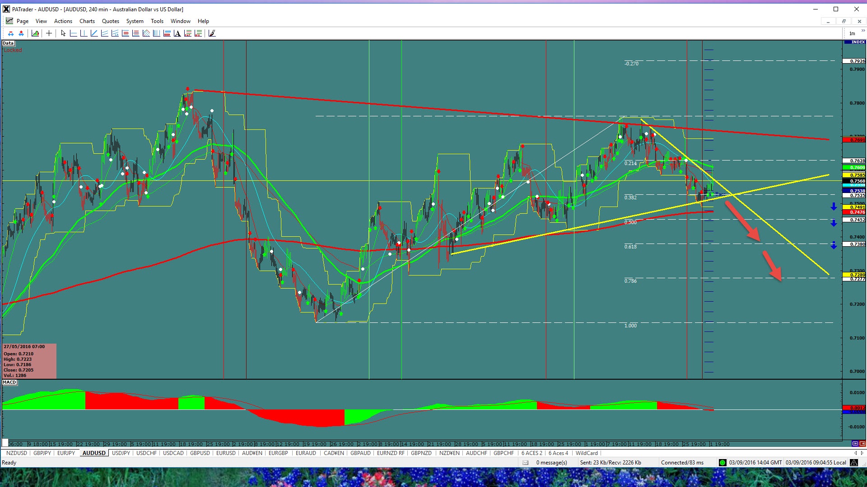
Task: Click the zoom out (compress bars) icon
Action: pos(11,33)
